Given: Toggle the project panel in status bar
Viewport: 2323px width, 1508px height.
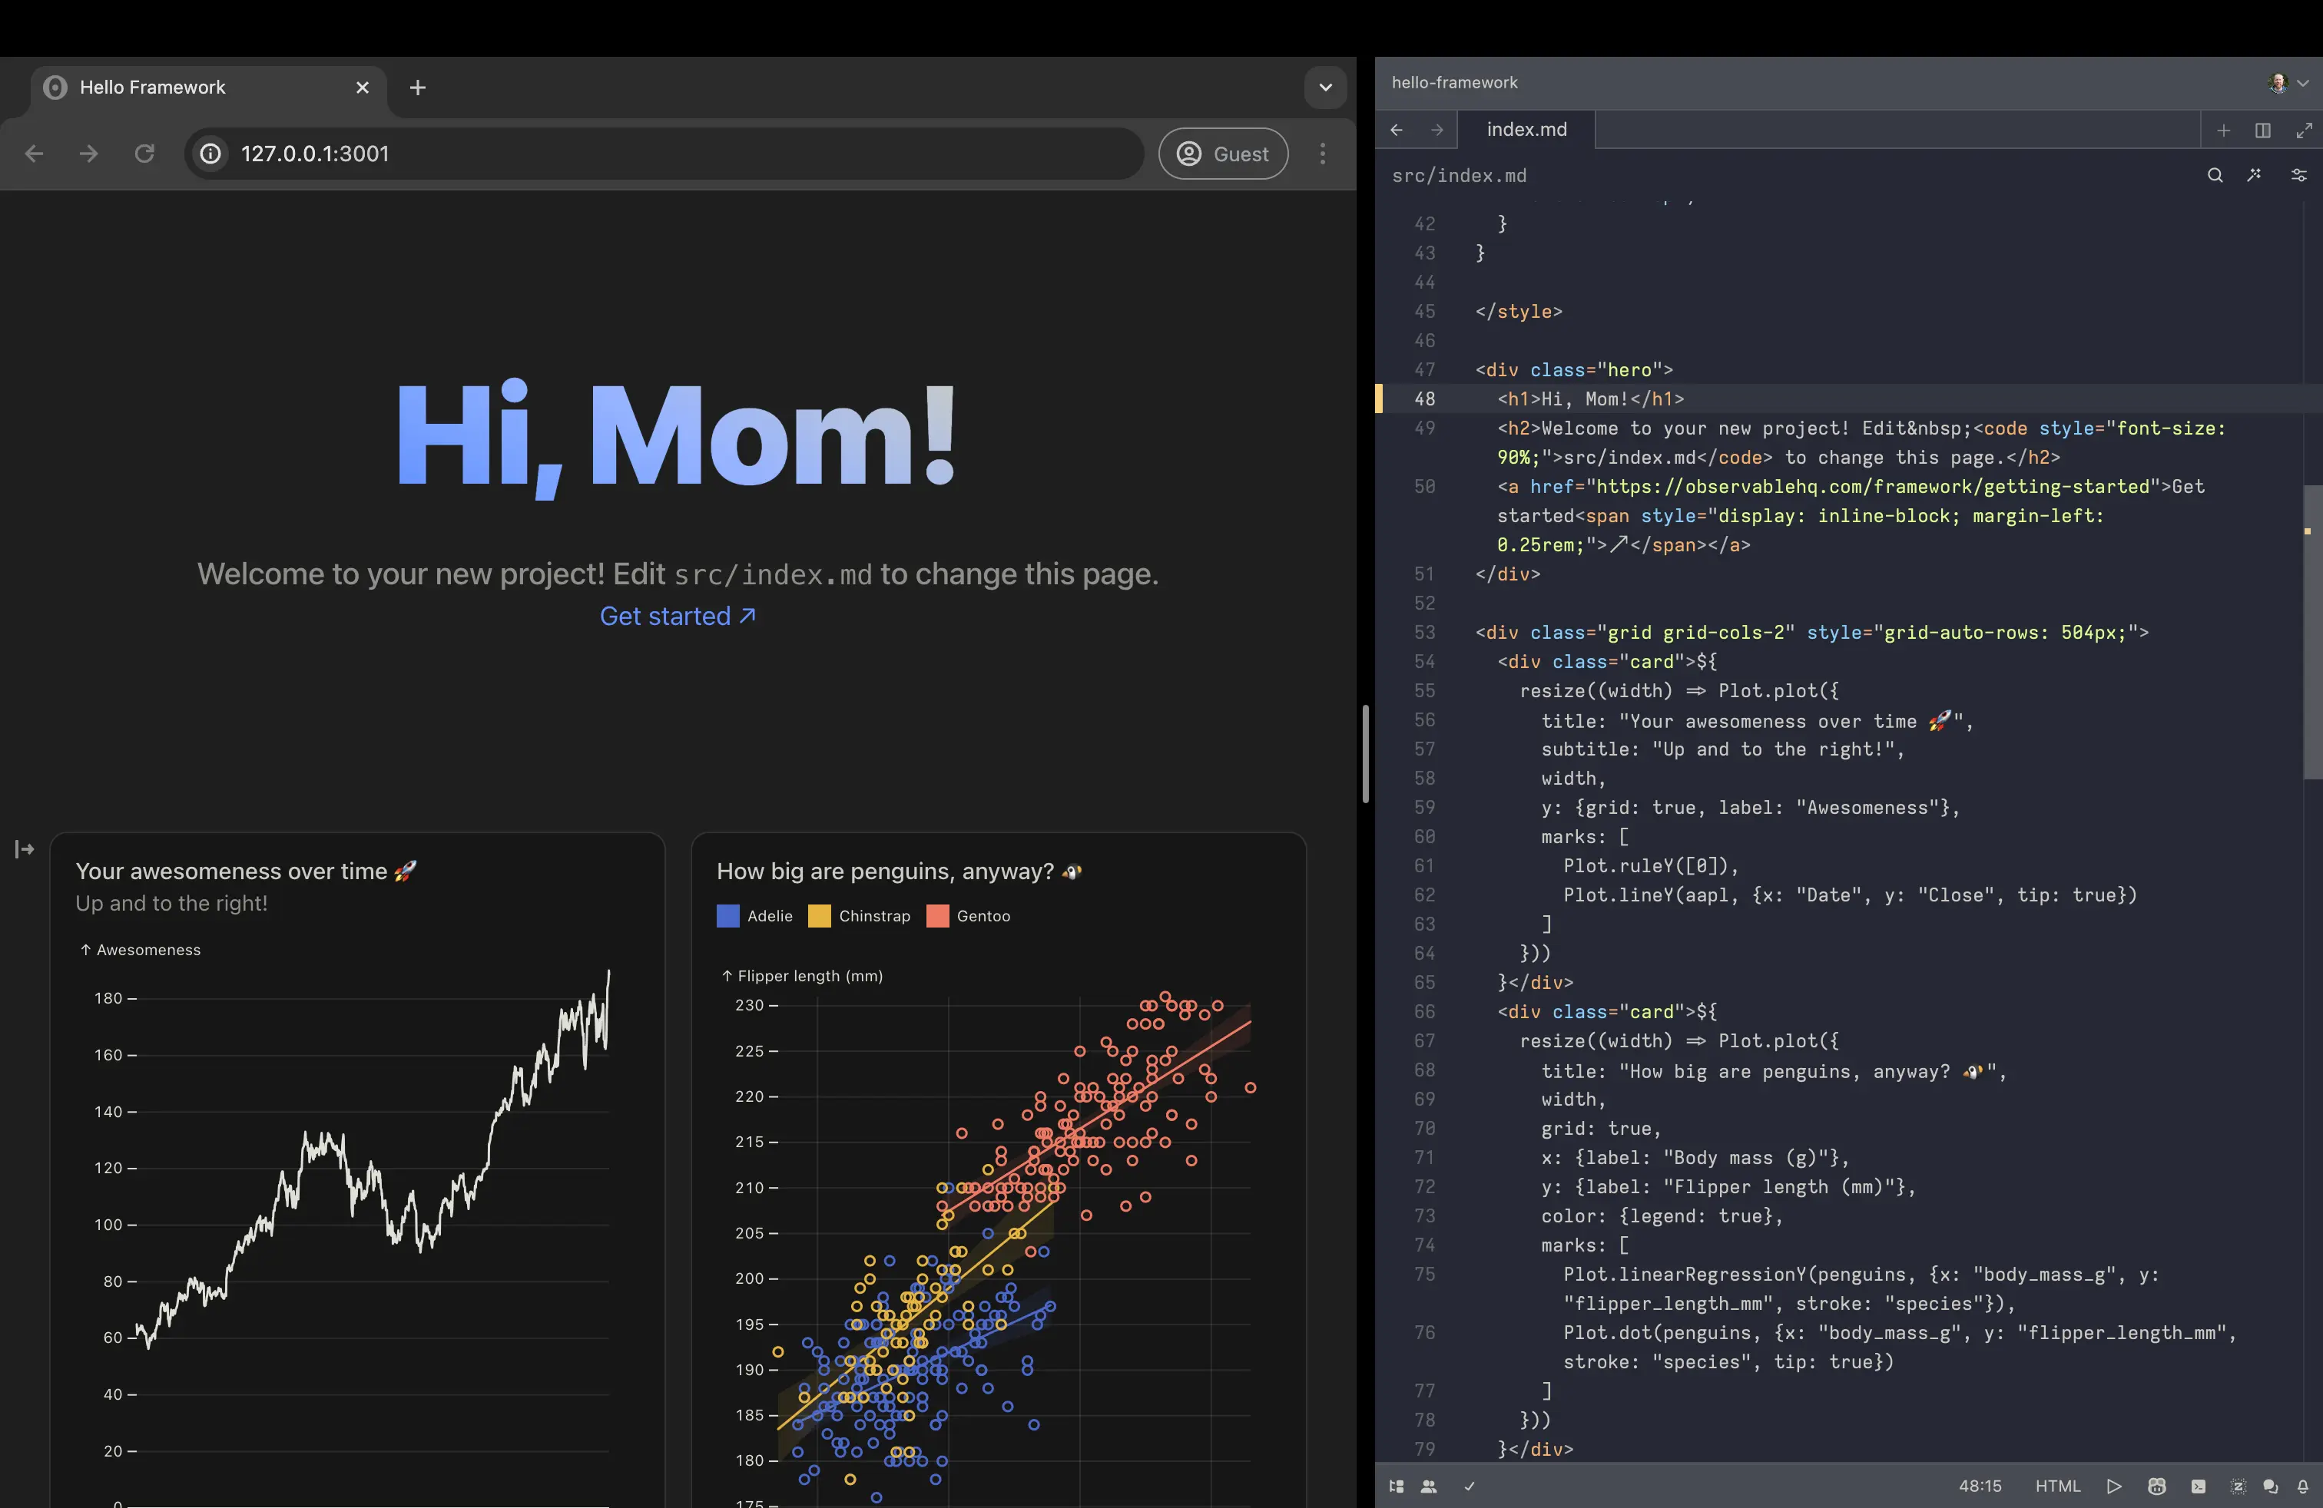Looking at the screenshot, I should [1396, 1487].
